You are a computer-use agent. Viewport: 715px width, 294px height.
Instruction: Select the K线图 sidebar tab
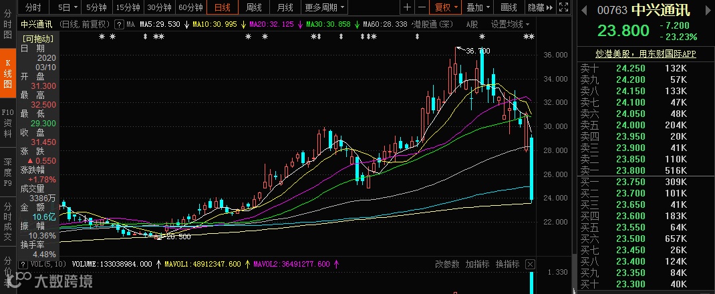7,73
